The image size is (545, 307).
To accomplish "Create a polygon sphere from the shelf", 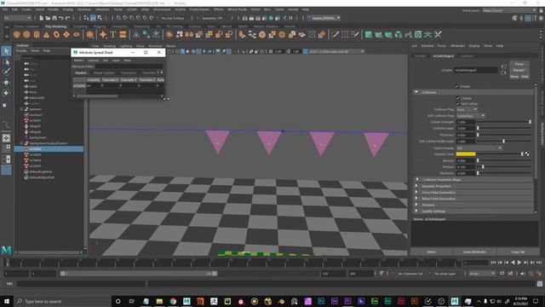I will point(17,34).
